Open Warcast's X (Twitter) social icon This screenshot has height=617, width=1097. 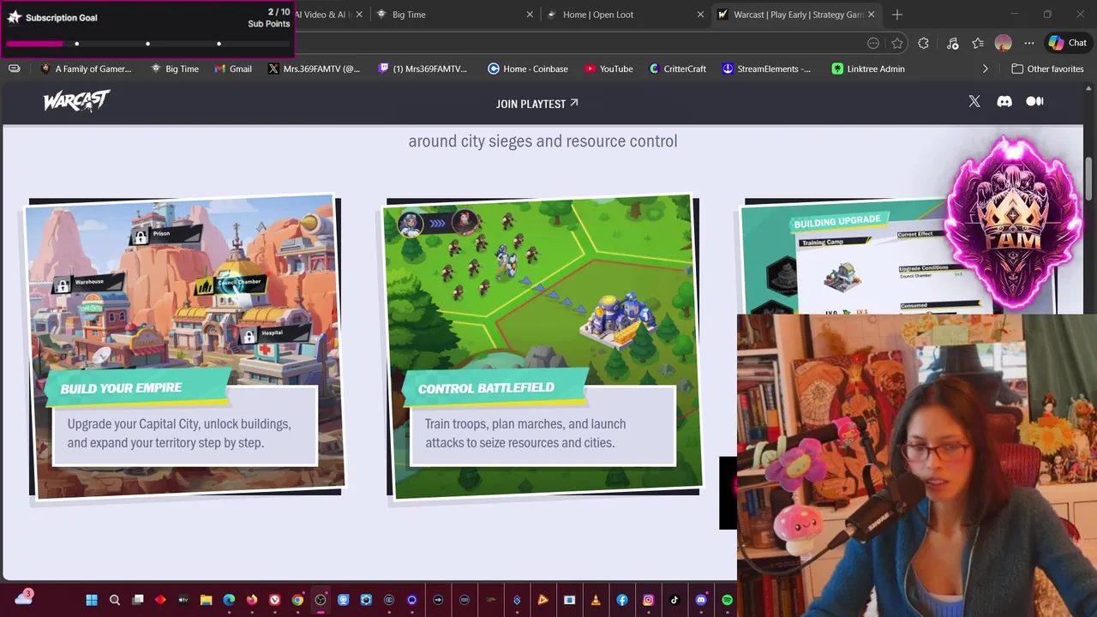tap(974, 101)
